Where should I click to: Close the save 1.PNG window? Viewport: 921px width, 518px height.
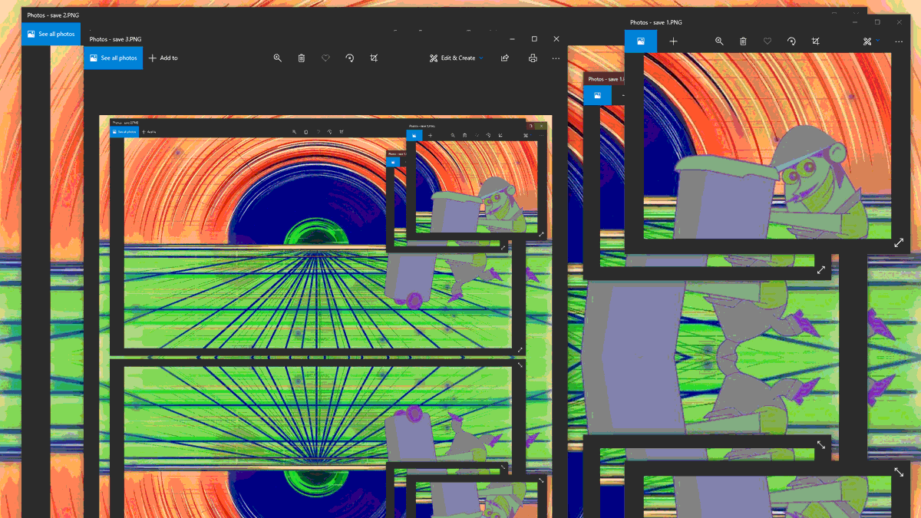click(900, 22)
